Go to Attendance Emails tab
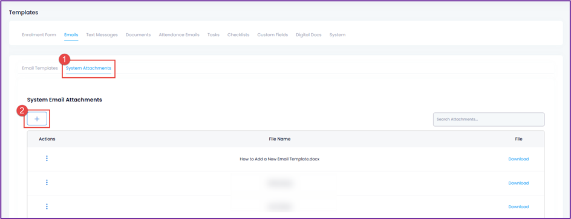 point(179,35)
